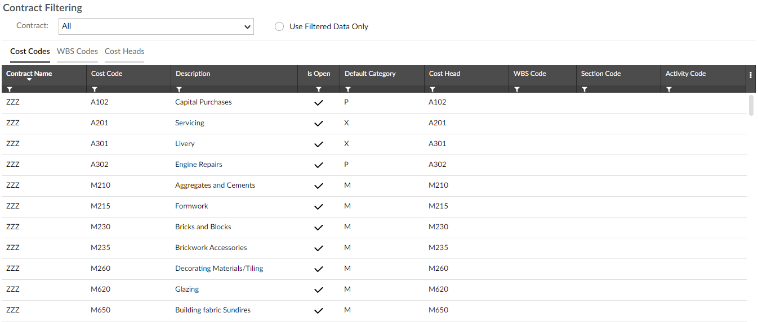
Task: Expand the Contract dropdown showing All
Action: 157,26
